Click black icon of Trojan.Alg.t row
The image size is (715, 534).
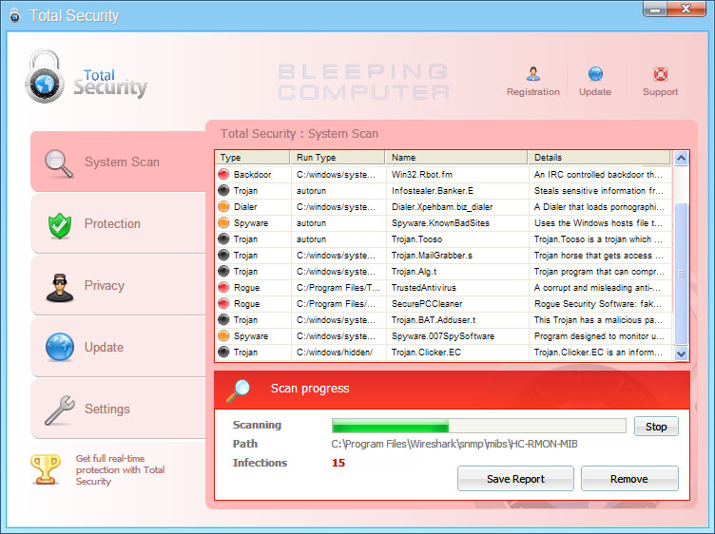[223, 271]
